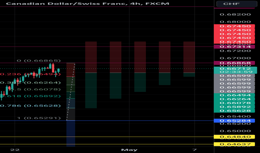Select the Fib label '0.382 (0.66264)'
Viewport: 260px width, 153px height.
(30, 83)
